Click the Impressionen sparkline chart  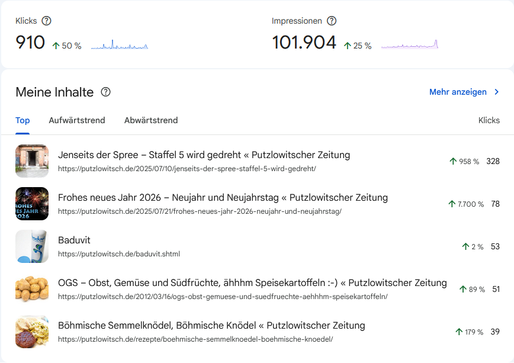(409, 45)
